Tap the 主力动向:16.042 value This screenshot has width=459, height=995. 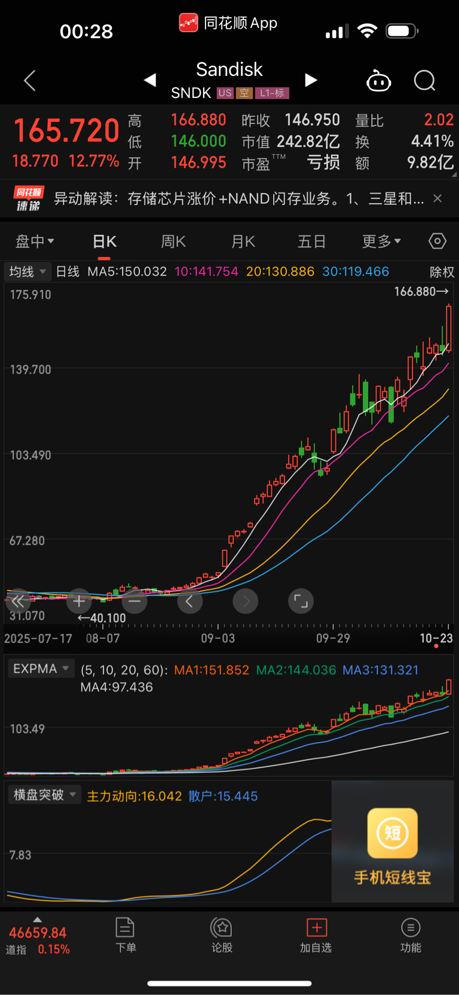coord(134,796)
